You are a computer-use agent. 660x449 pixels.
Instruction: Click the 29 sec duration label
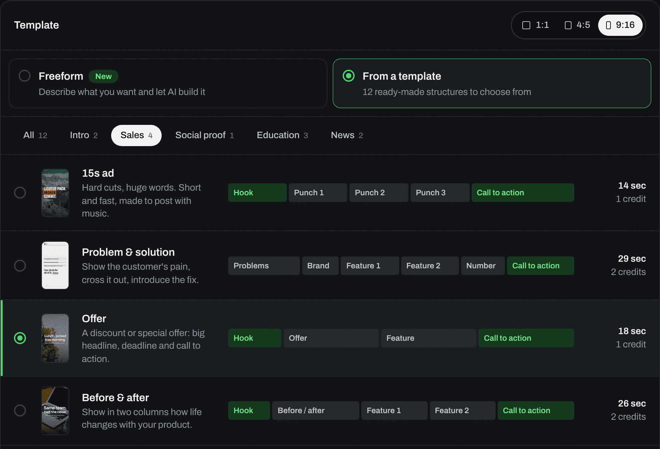(632, 259)
